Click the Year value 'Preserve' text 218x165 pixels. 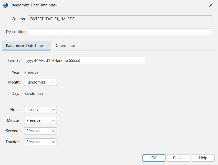pyautogui.click(x=31, y=73)
